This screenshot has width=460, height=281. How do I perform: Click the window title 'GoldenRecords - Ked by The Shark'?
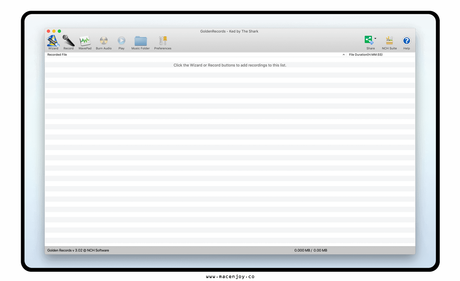tap(229, 31)
